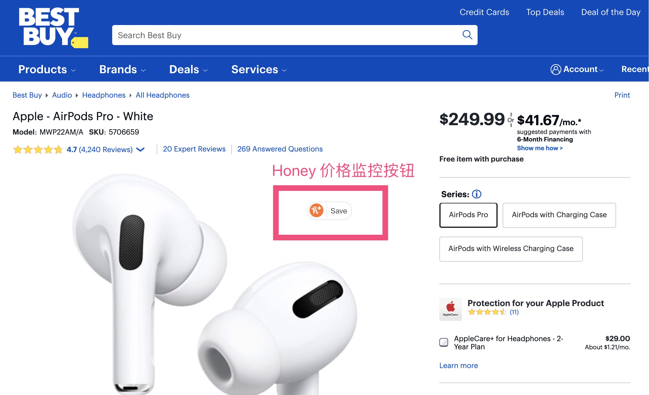Click the Show me how financing link
This screenshot has height=395, width=649.
pos(540,148)
